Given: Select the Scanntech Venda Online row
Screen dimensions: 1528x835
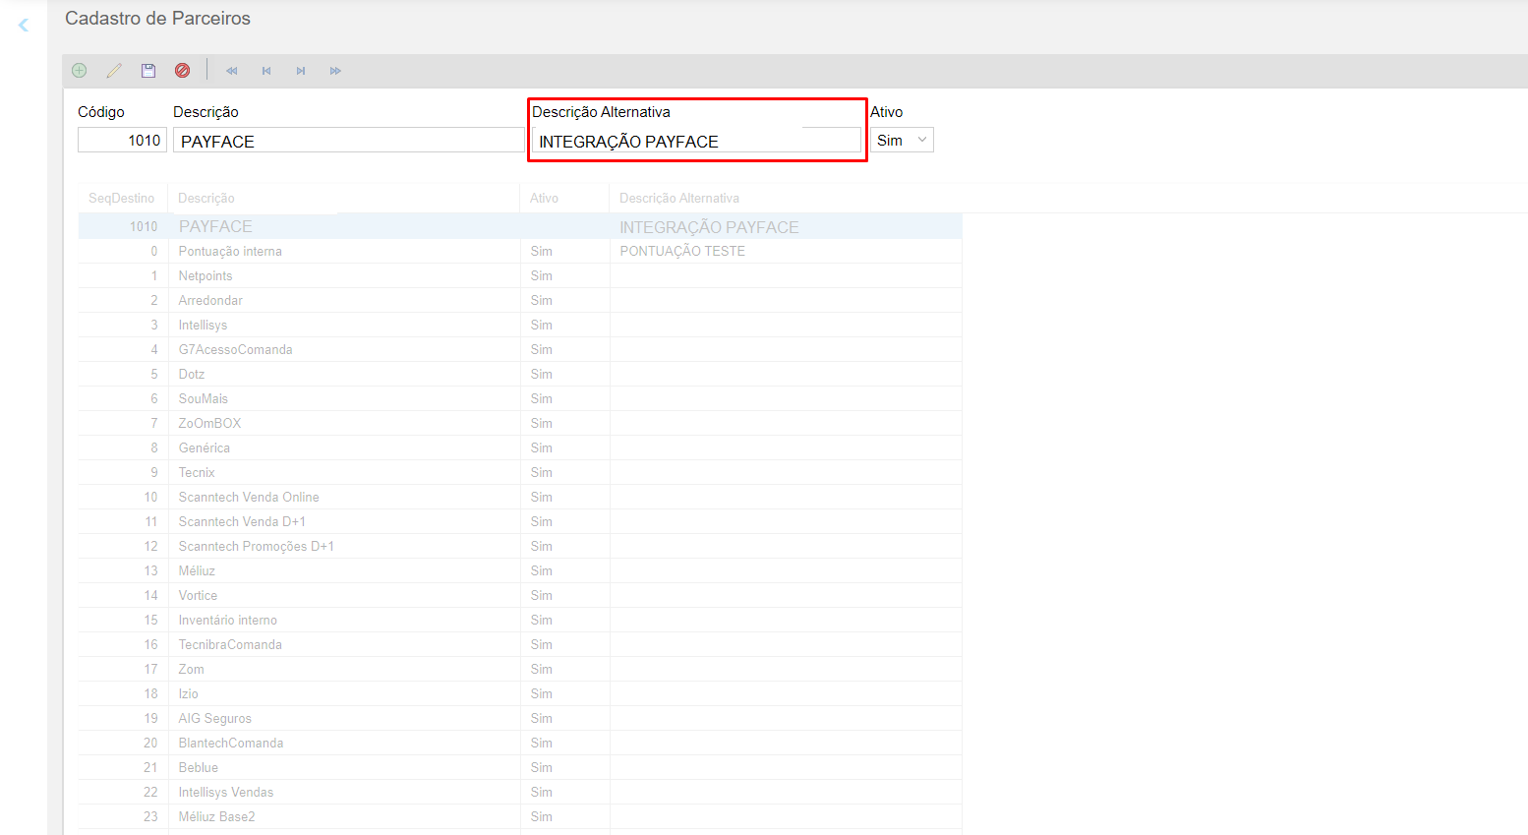Looking at the screenshot, I should (x=520, y=497).
